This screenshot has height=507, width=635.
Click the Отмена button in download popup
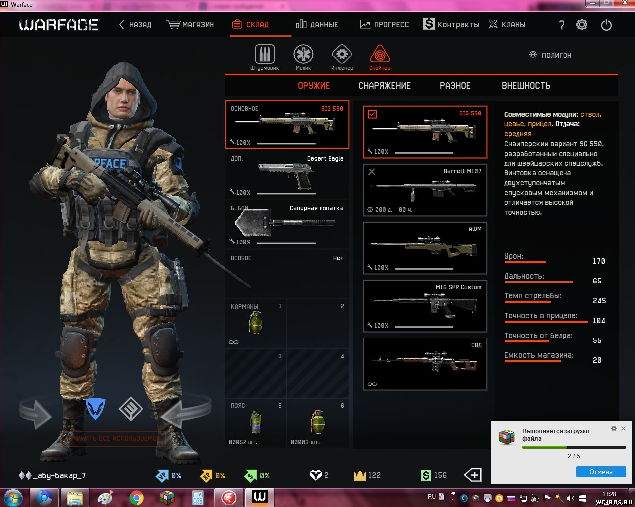(x=601, y=472)
